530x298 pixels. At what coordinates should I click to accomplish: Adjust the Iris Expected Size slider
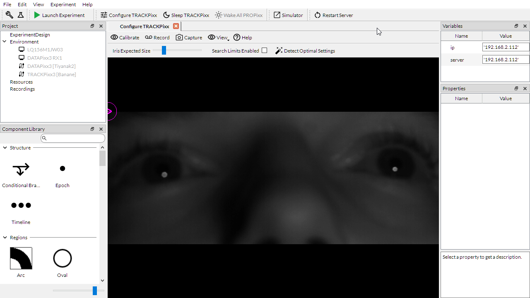tap(164, 50)
